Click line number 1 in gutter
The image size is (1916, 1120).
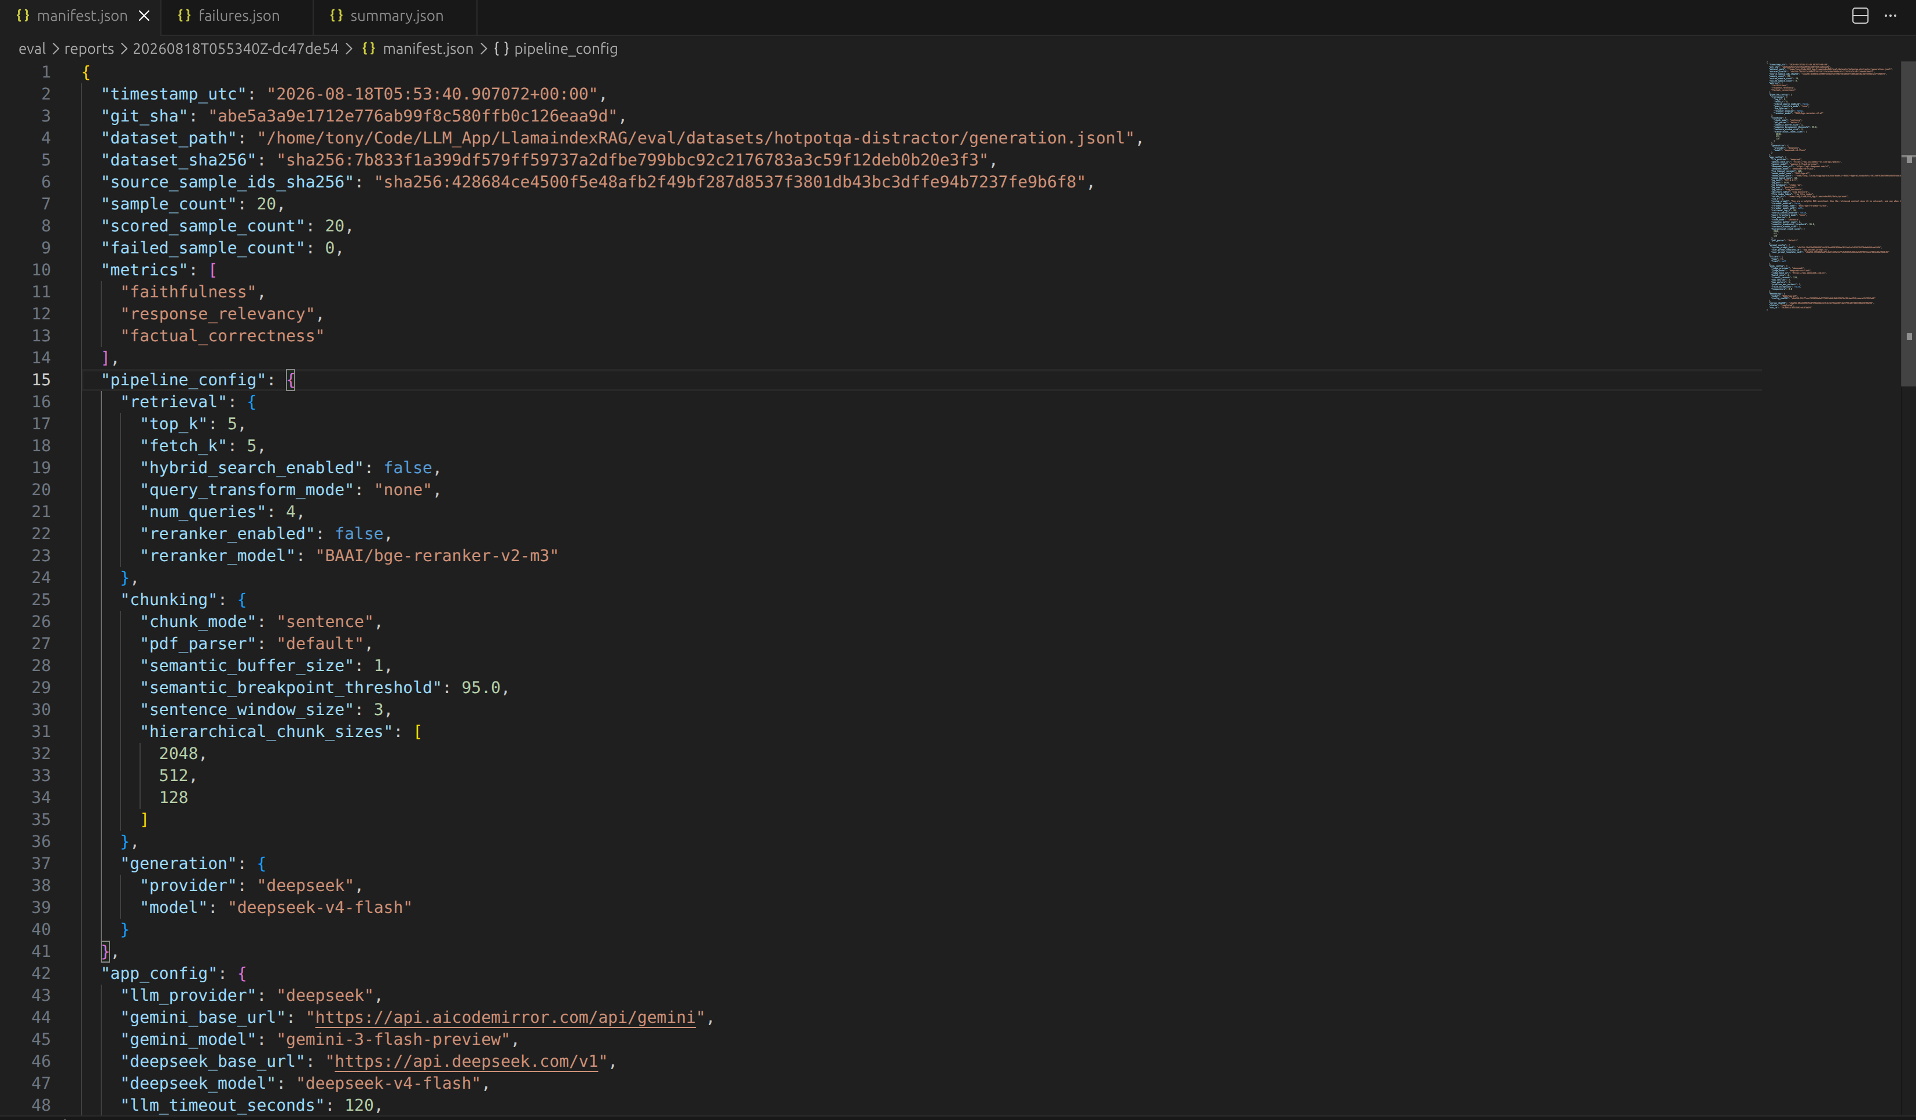click(46, 72)
